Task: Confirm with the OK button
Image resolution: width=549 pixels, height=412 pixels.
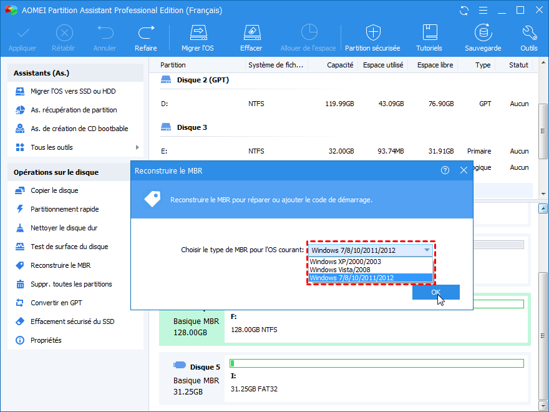Action: click(x=436, y=292)
